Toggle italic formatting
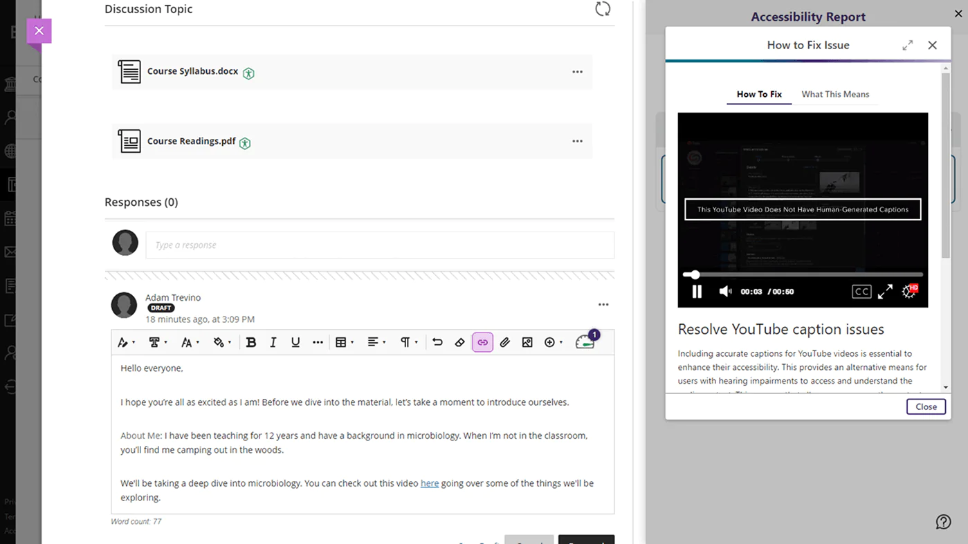This screenshot has height=544, width=968. [x=273, y=342]
